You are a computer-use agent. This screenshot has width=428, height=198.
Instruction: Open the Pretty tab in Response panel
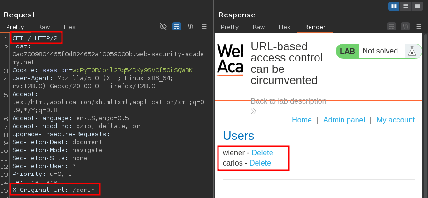click(230, 27)
